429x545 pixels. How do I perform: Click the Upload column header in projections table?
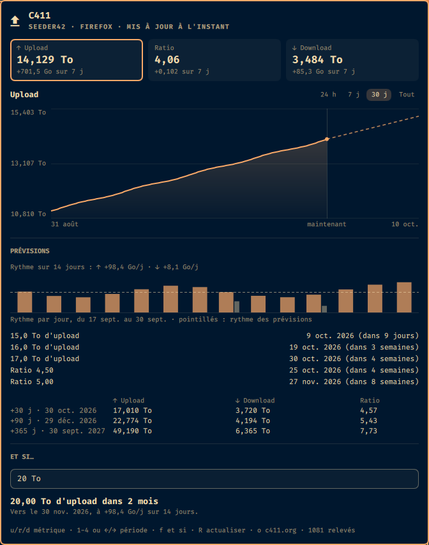coord(128,401)
